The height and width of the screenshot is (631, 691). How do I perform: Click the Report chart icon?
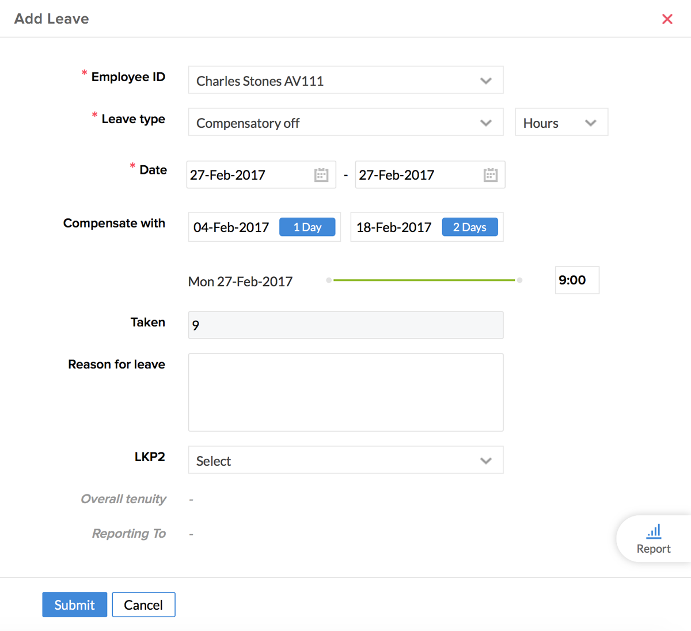point(654,531)
